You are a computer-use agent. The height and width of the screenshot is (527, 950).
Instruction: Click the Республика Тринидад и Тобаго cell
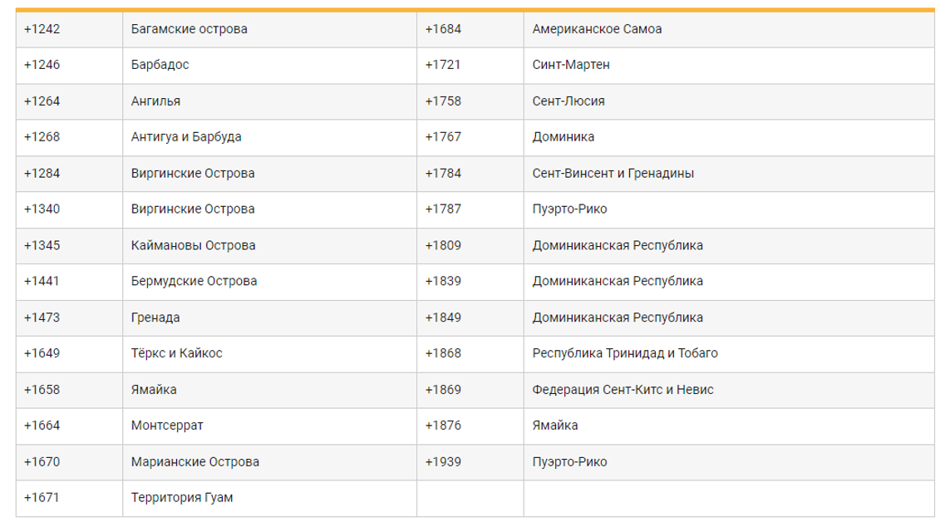click(625, 353)
